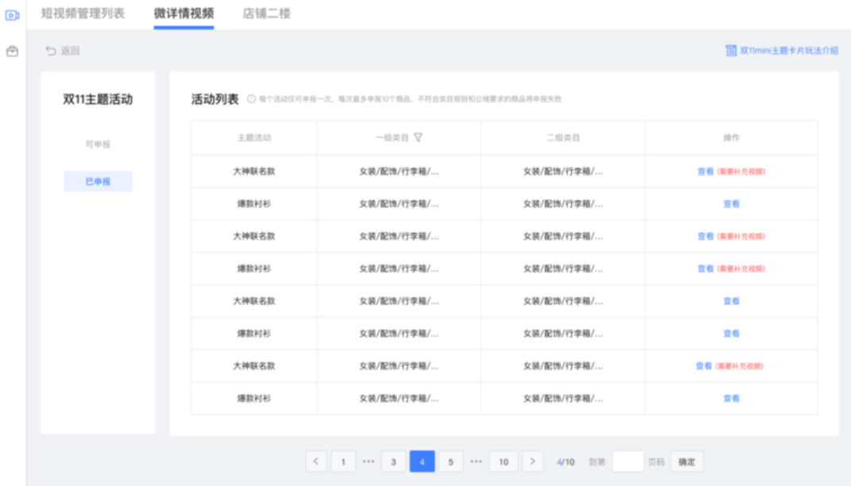Expand the ellipsis between pages 1 and 3
This screenshot has height=486, width=851.
point(368,461)
